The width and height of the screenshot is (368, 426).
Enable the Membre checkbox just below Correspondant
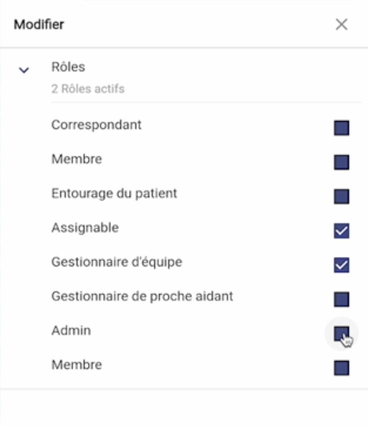pos(341,162)
